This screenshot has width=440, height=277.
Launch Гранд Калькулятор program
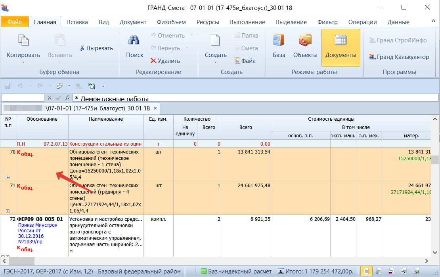(399, 57)
